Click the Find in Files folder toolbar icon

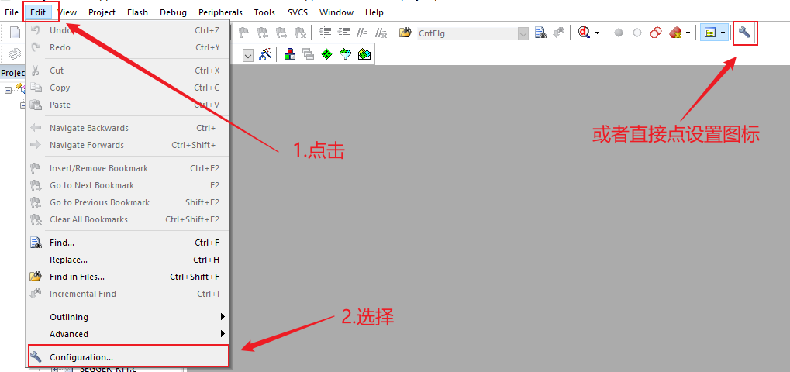tap(405, 33)
